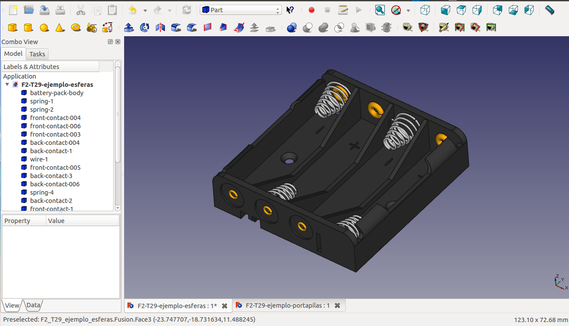Click the cylinder primitive icon
This screenshot has width=569, height=326.
[x=28, y=28]
